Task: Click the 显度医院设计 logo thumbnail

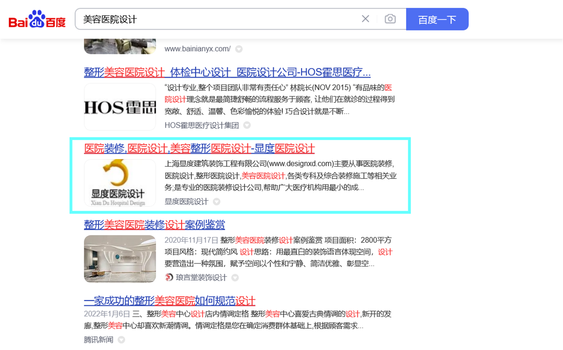Action: click(120, 183)
